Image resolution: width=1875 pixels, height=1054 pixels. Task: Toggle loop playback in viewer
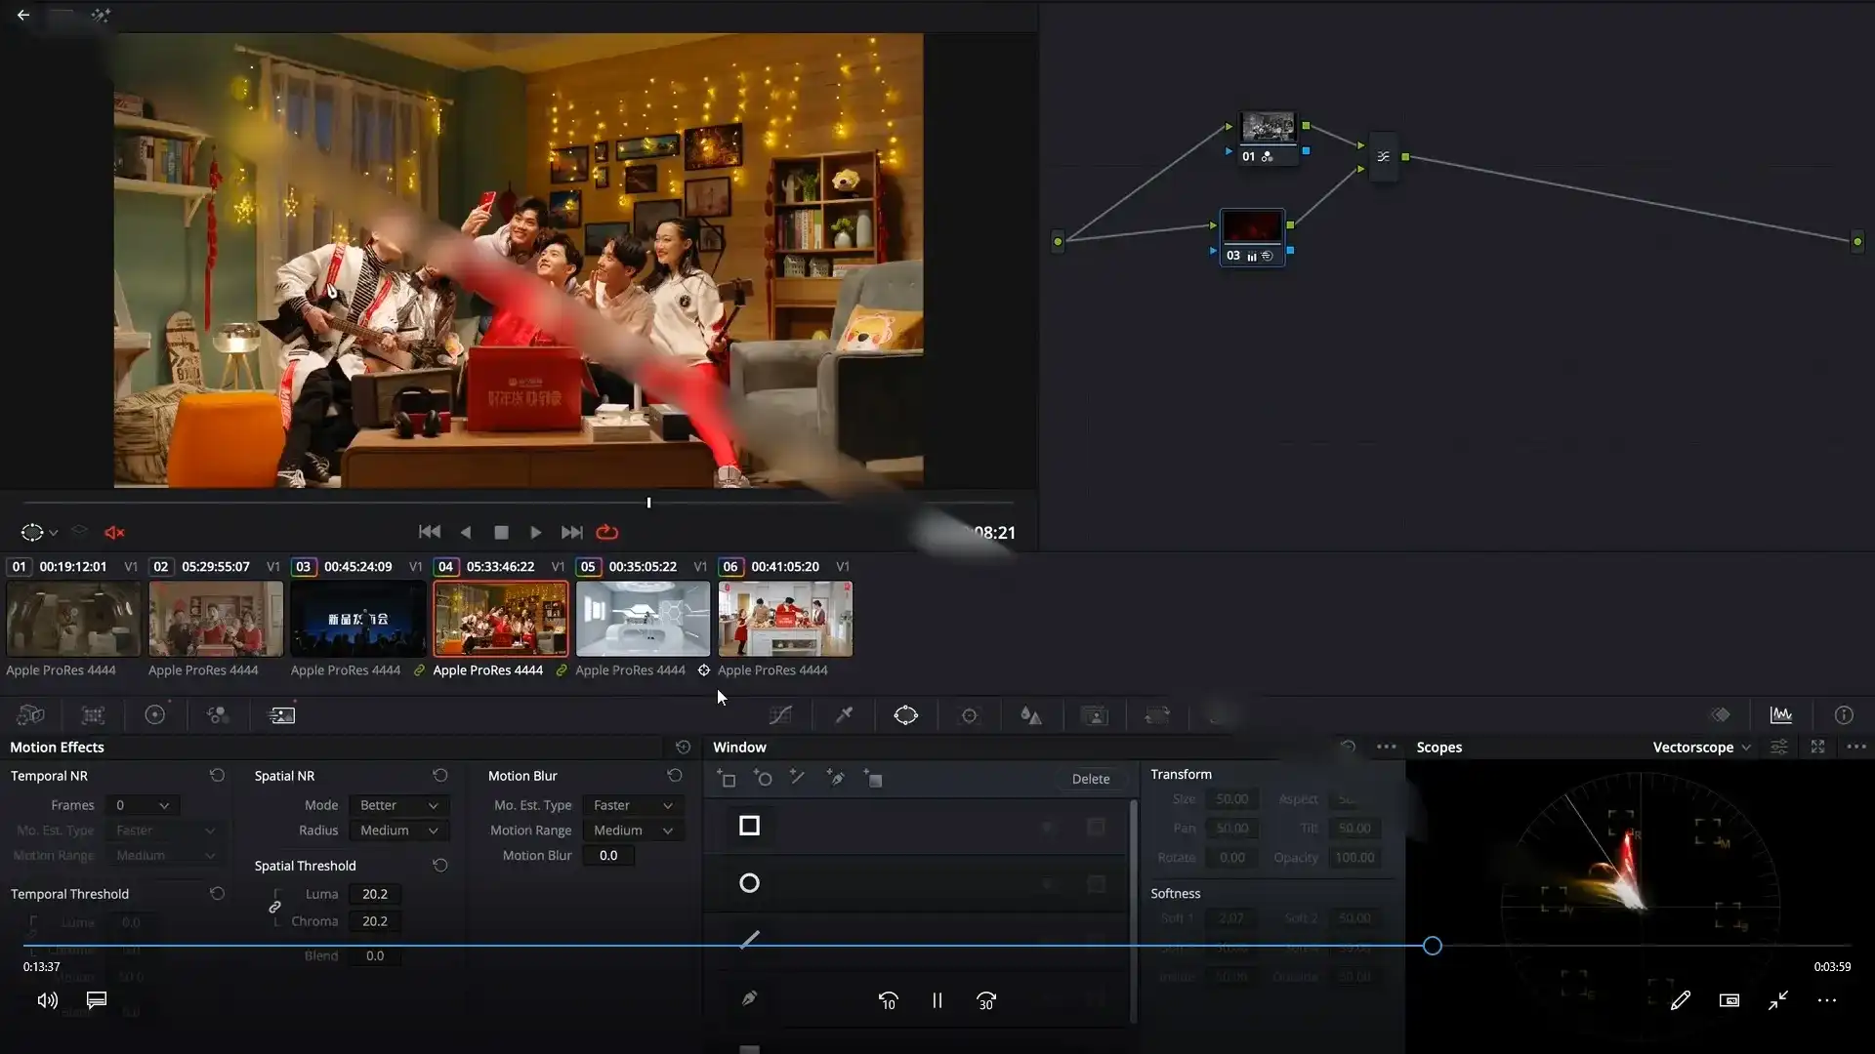pyautogui.click(x=606, y=532)
